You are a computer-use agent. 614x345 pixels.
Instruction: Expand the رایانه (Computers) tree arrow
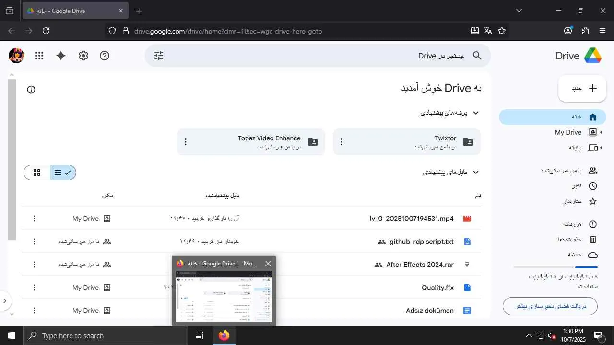pos(601,148)
